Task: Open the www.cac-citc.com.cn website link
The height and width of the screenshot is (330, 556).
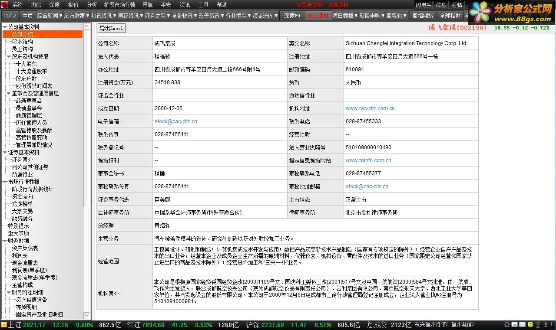Action: tap(370, 108)
